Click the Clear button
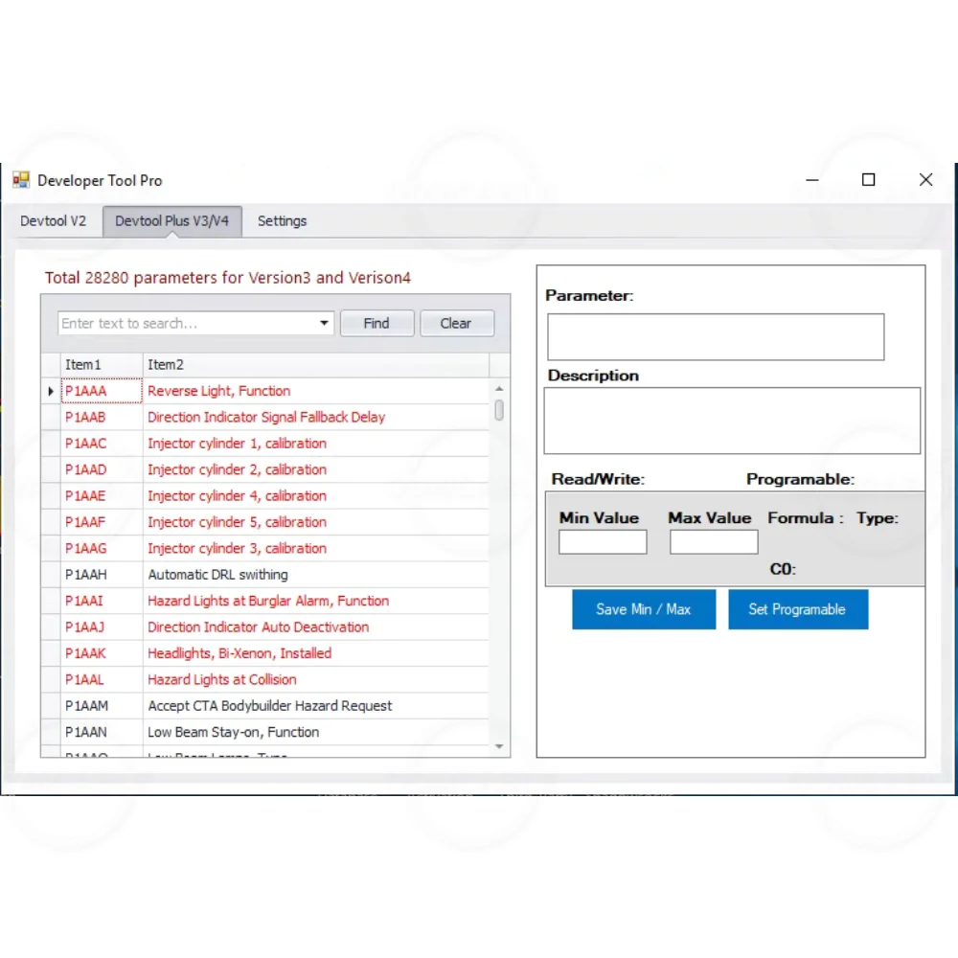 coord(456,323)
